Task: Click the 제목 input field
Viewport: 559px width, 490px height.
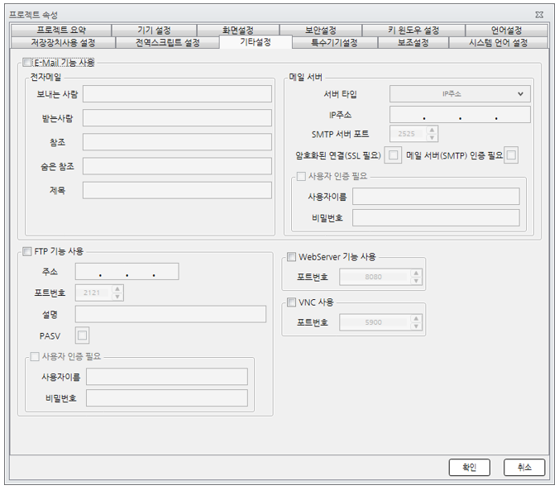Action: tap(177, 190)
